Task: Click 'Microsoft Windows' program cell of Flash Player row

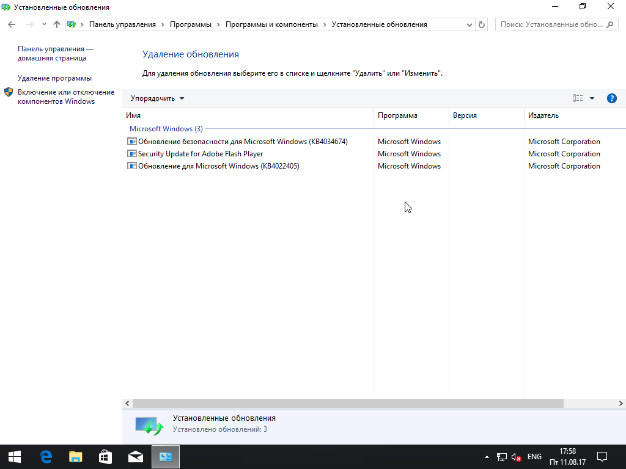Action: pos(409,154)
